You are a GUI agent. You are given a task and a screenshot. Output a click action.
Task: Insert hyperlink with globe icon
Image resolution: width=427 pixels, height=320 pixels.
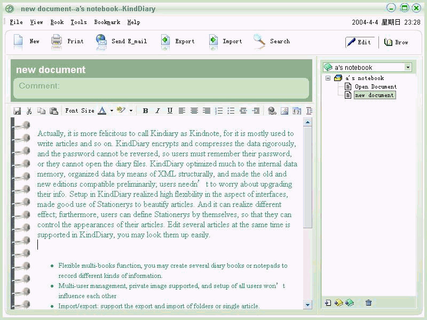coord(272,111)
